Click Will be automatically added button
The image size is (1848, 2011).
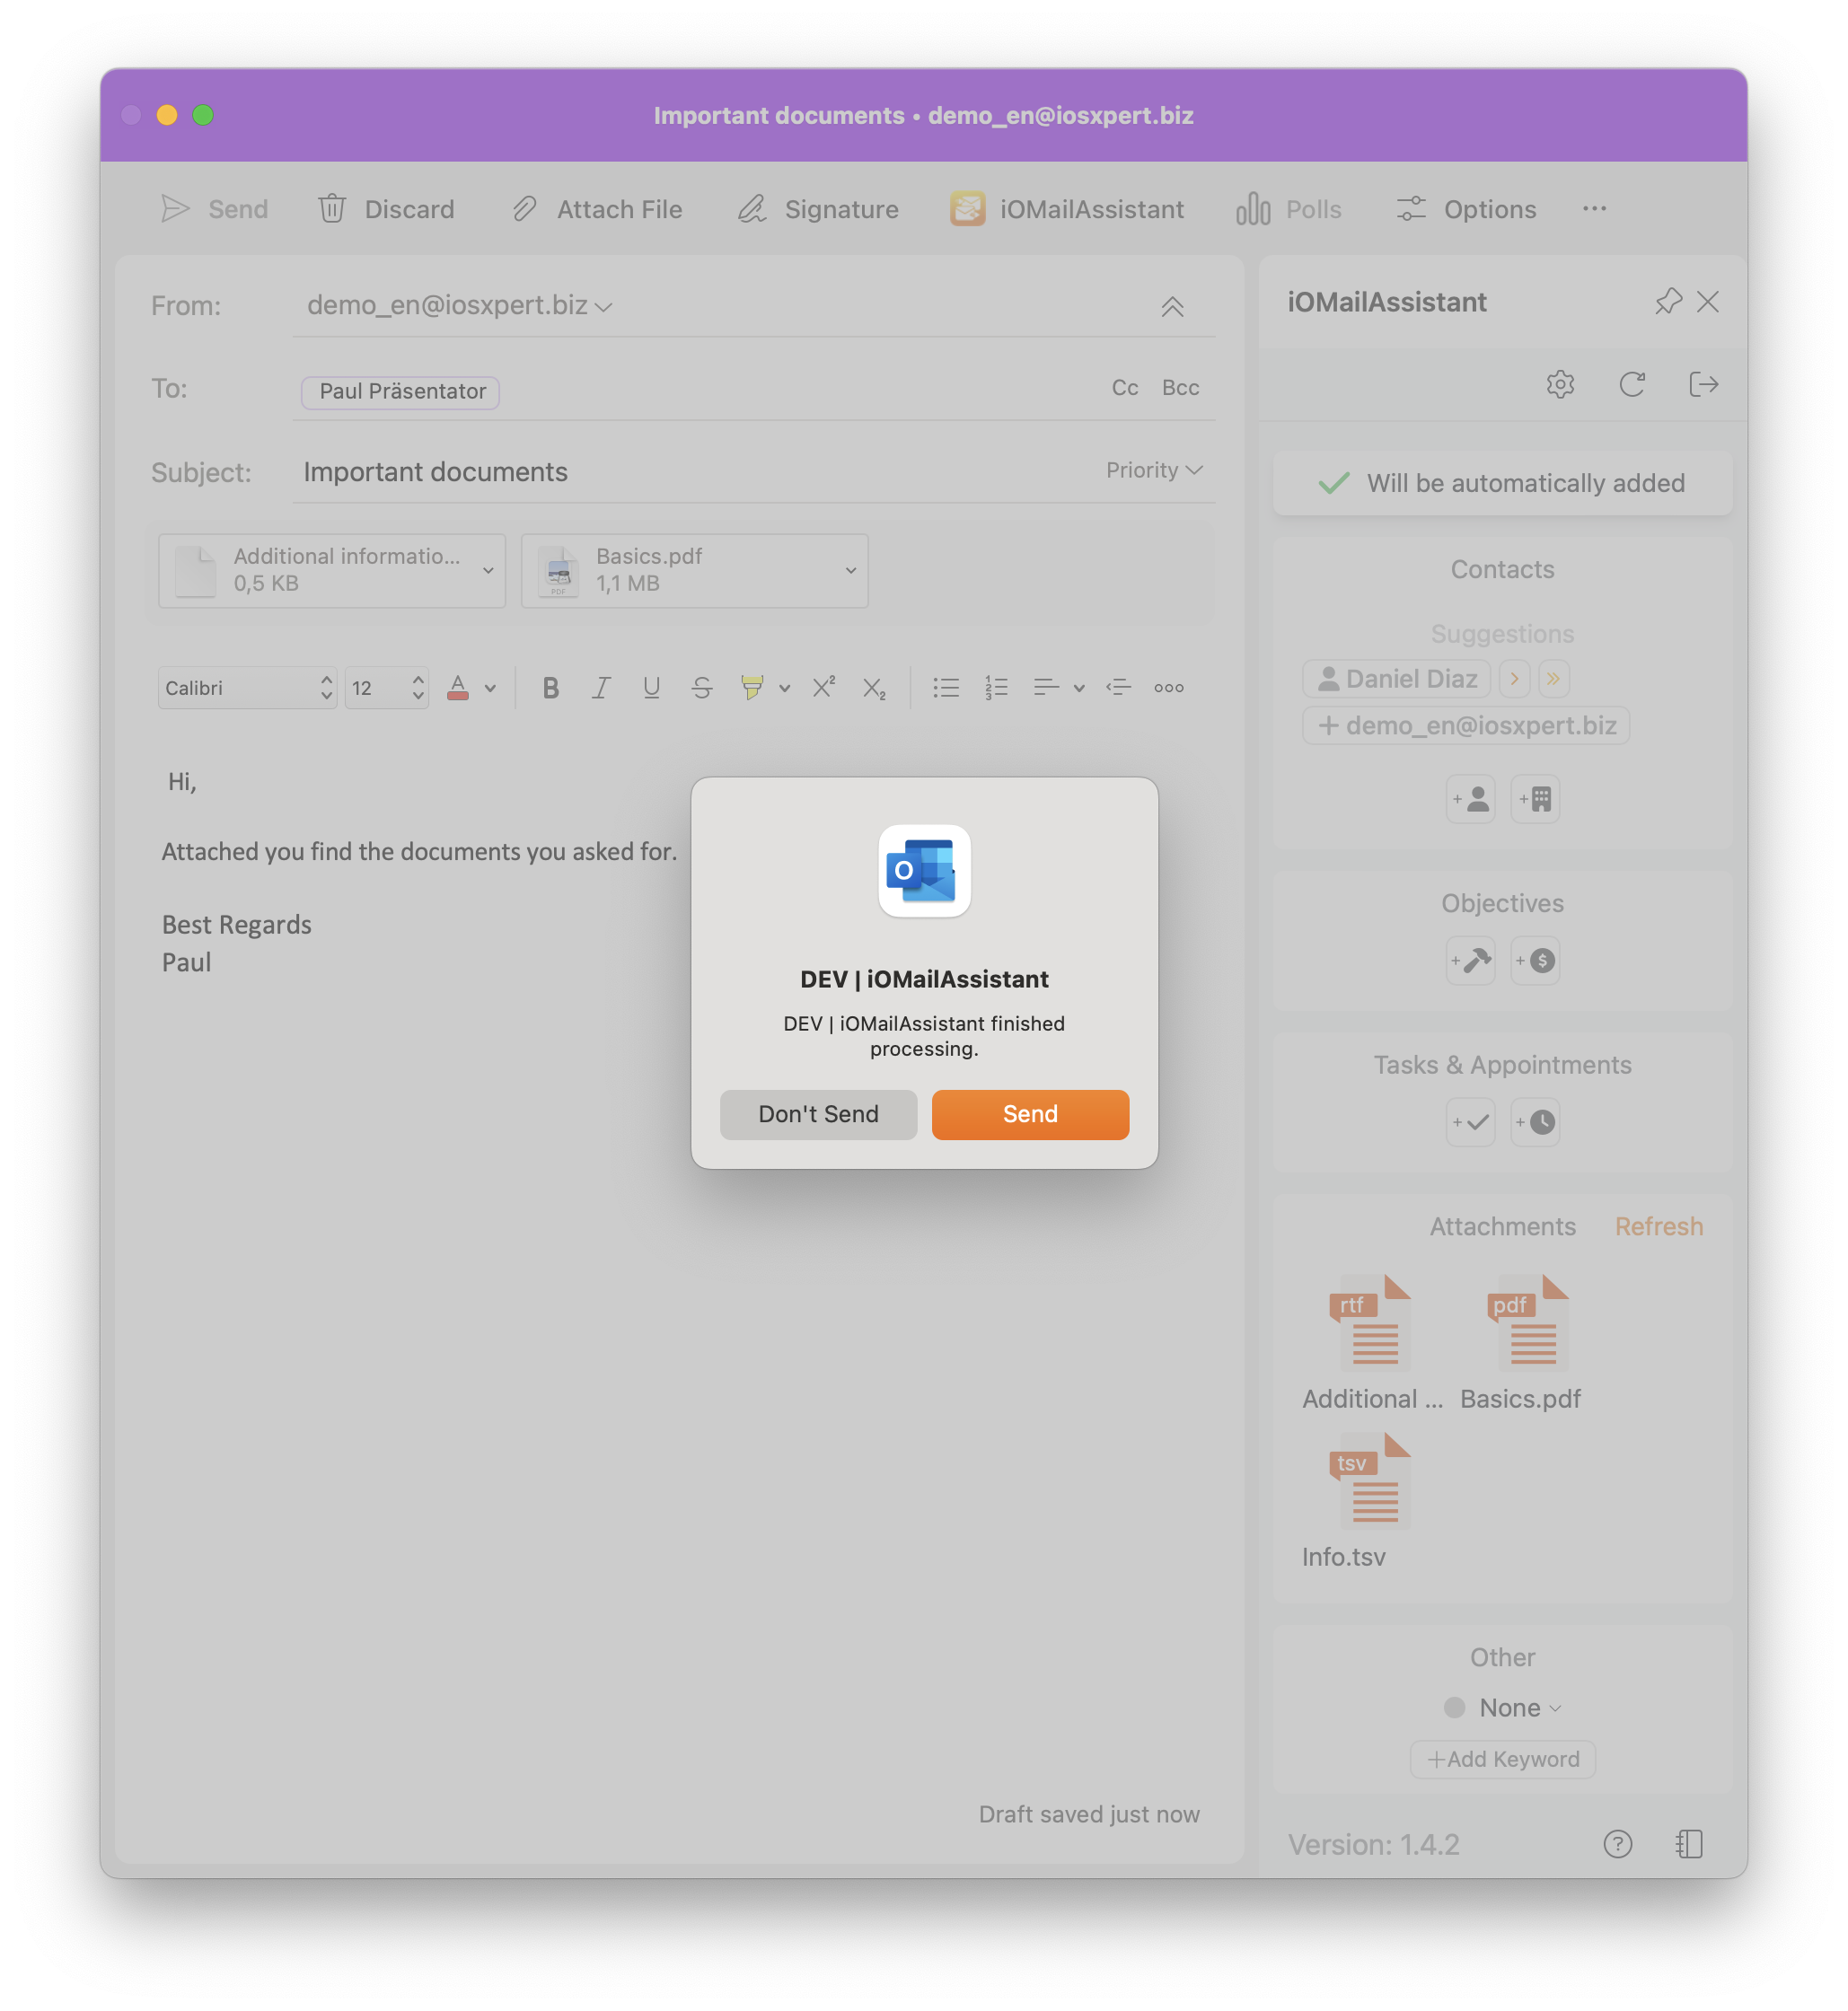coord(1502,483)
